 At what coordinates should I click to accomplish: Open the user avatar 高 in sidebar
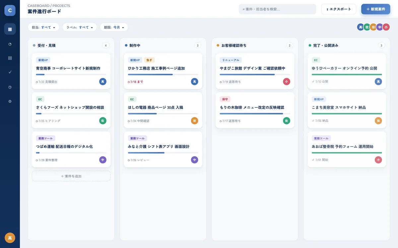[x=10, y=238]
